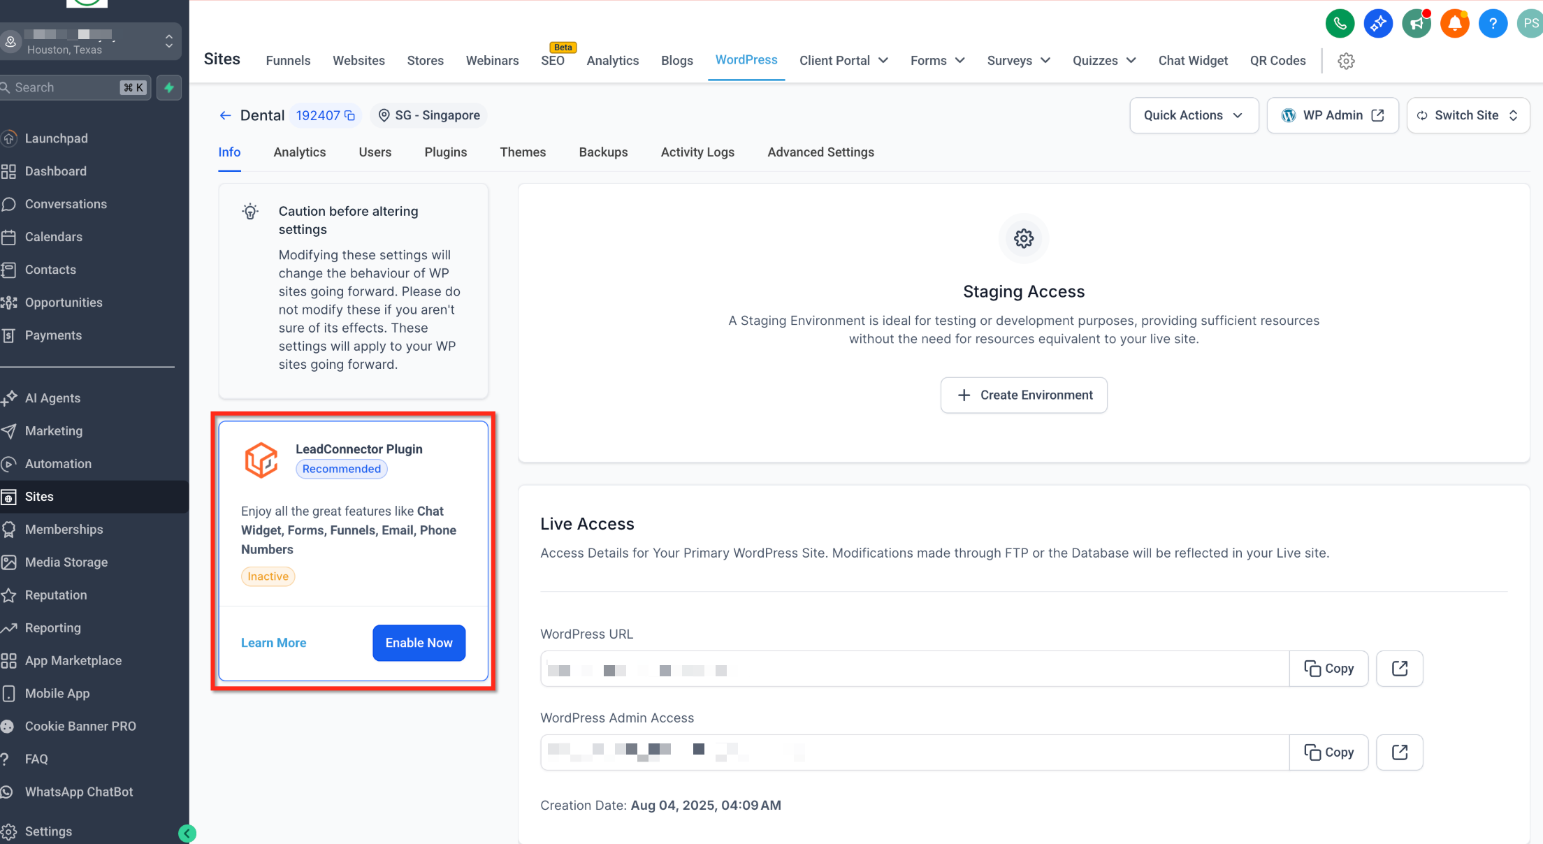Open WordPress URL in new tab
Screen dimensions: 1543x844
[x=1399, y=669]
